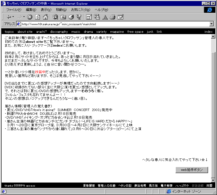Viewport: 217px width, 195px height.
Task: Click the access counter 0008846
Action: [19, 186]
